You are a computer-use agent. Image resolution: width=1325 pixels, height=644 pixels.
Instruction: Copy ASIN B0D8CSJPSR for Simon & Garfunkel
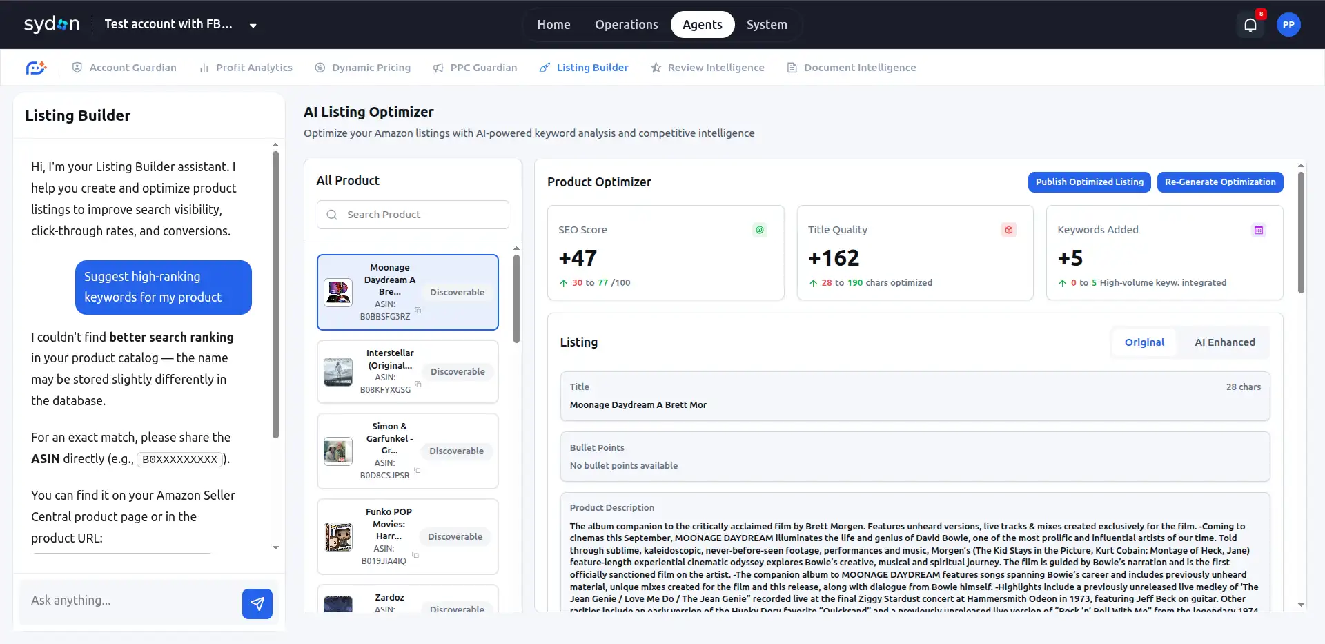[418, 470]
